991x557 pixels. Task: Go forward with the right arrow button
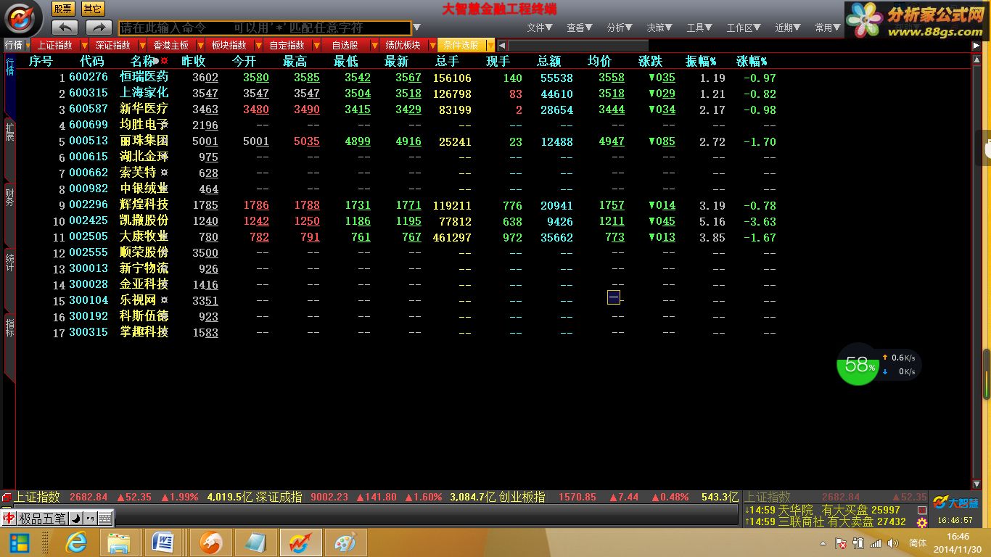tap(98, 27)
